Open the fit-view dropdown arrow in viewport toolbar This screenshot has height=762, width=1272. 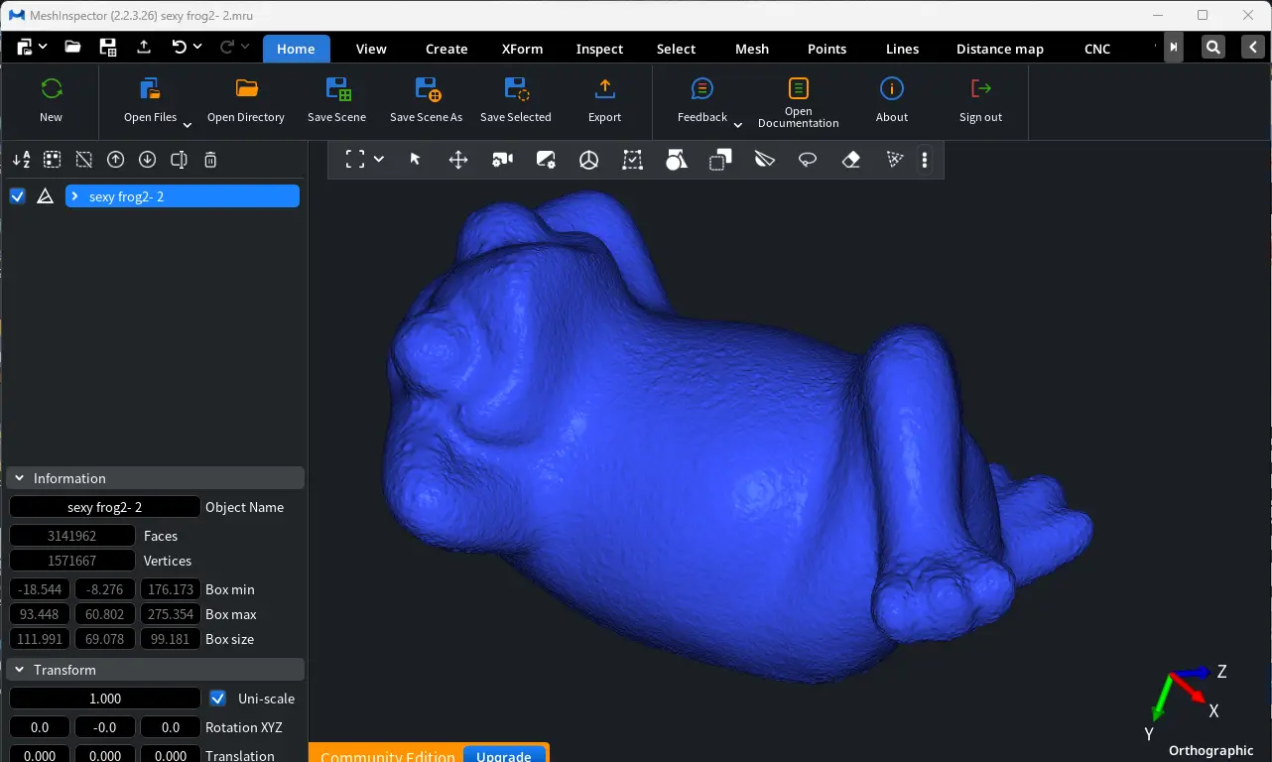[379, 160]
